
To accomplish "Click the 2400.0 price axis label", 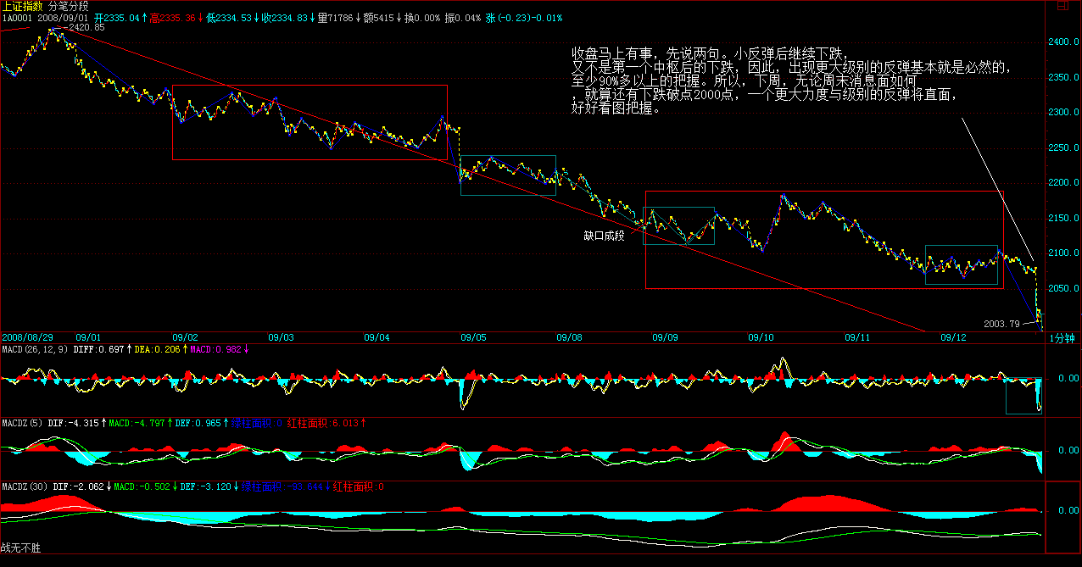I will [x=1064, y=42].
